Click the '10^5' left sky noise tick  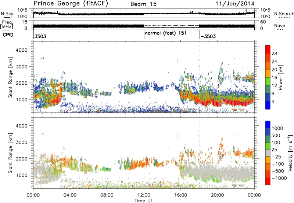(22, 10)
